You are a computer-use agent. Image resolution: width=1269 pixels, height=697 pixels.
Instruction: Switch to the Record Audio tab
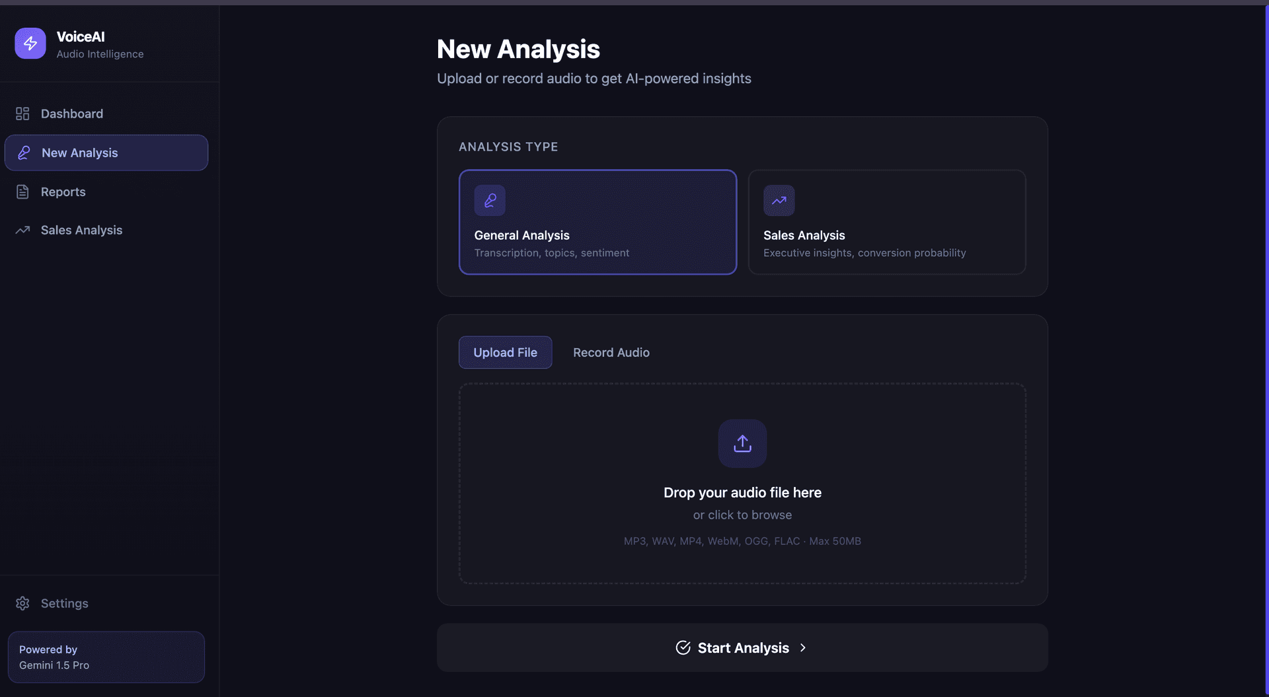tap(611, 352)
